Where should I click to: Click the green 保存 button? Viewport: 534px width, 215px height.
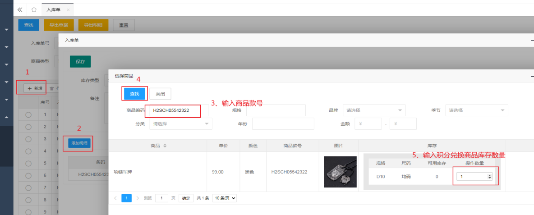(80, 62)
